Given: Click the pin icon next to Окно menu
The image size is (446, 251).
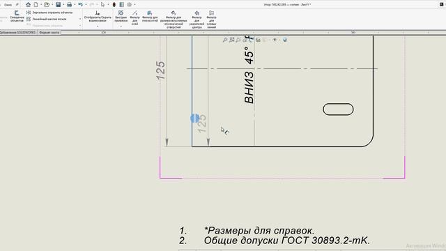Looking at the screenshot, I should (x=17, y=5).
